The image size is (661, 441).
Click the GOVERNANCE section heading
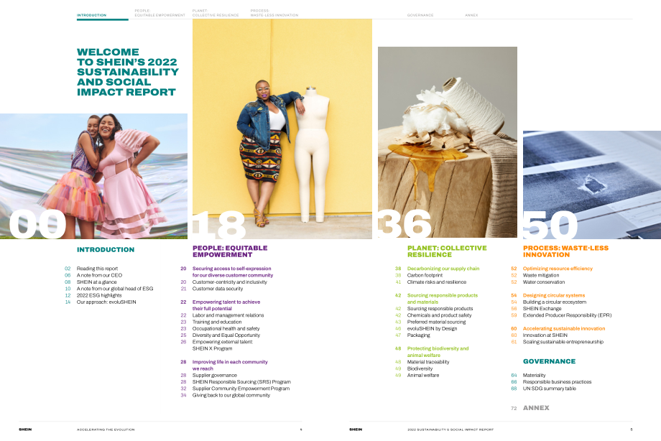click(550, 361)
